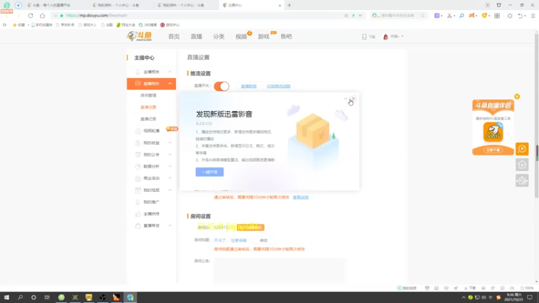Screen dimensions: 539x303
Task: Expand the 数据分析 sidebar chevron
Action: pyautogui.click(x=170, y=166)
